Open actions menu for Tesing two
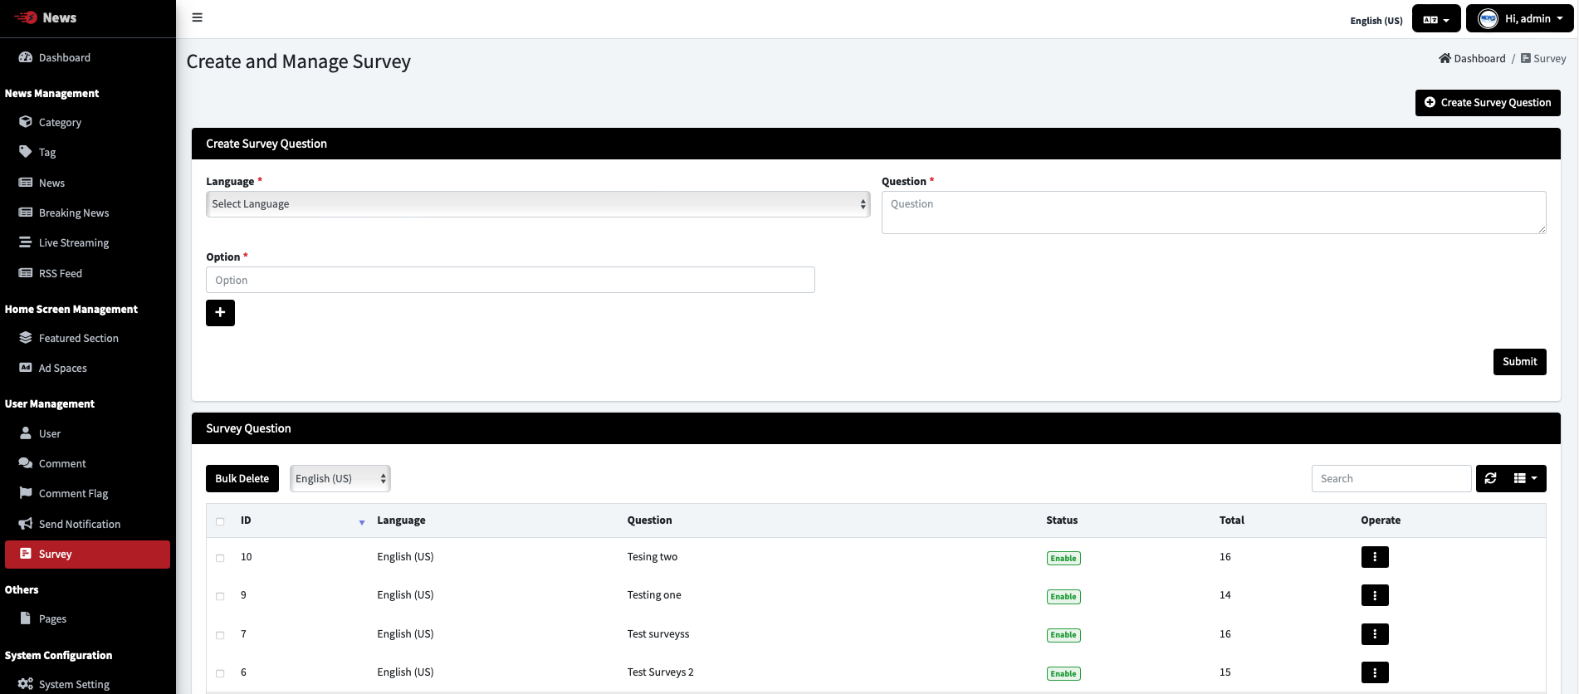Screen dimensions: 1579x694 coord(1375,557)
